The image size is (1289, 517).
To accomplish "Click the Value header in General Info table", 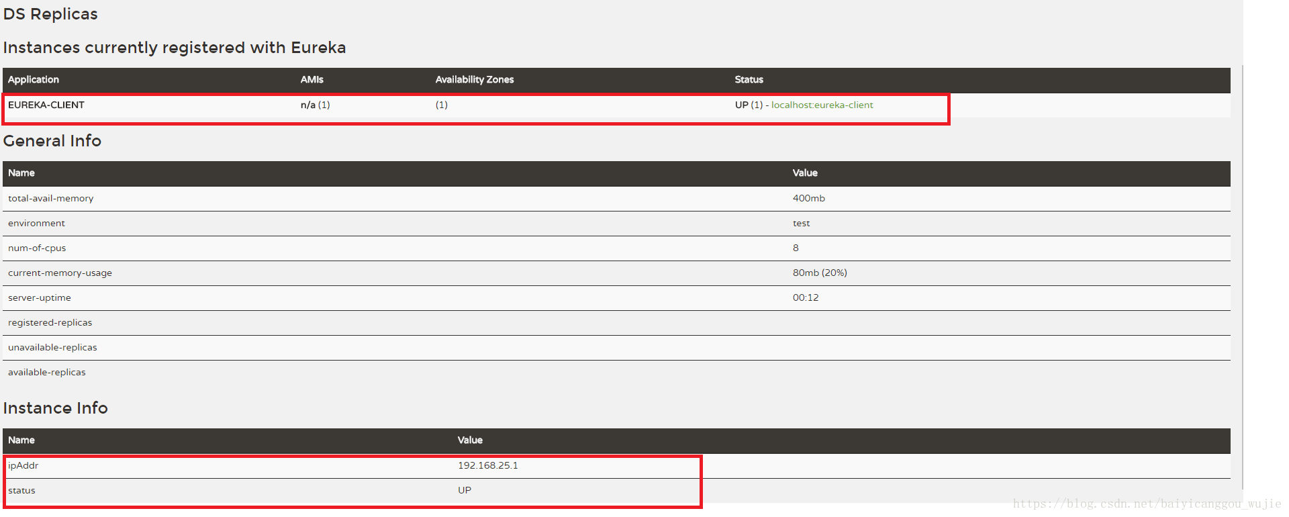I will pos(805,173).
